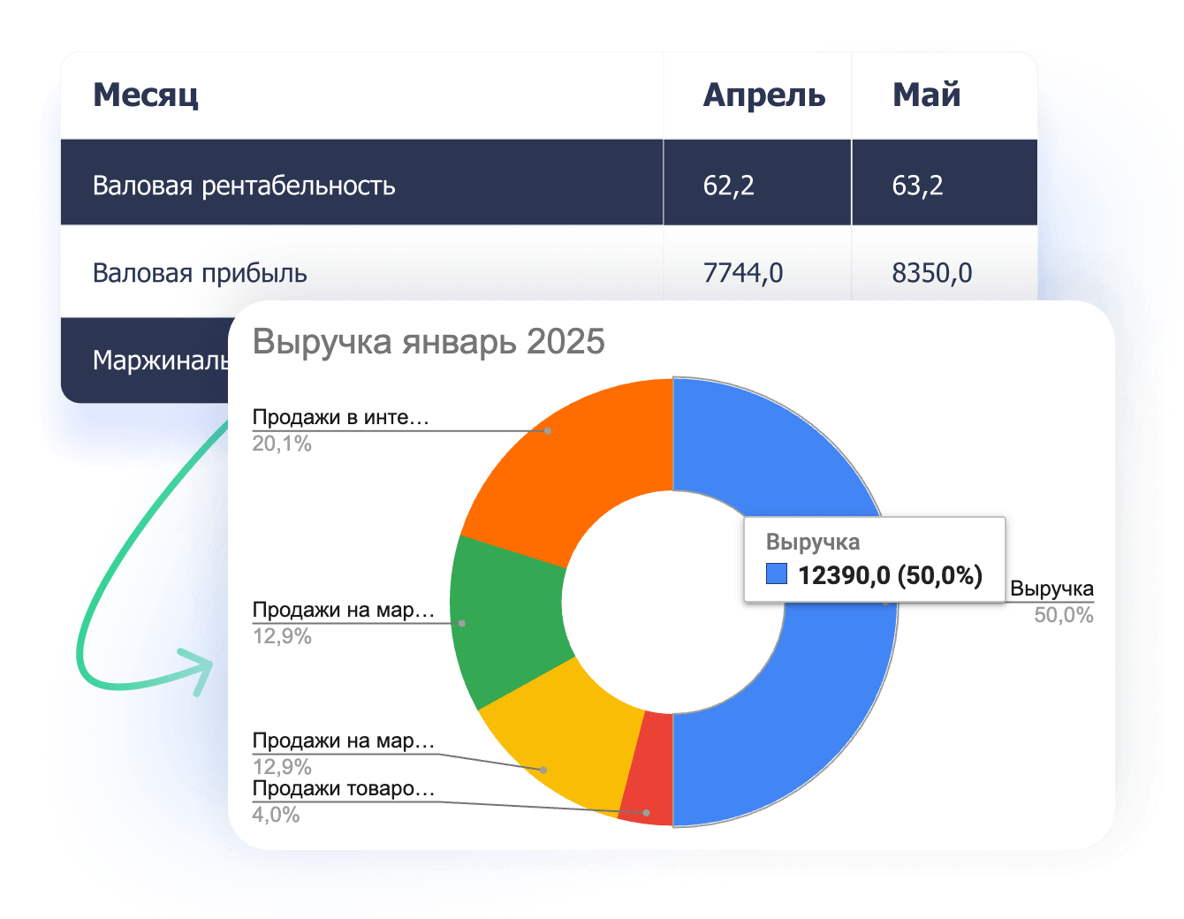Screen dimensions: 1184x919
Task: Click the 12390,0 (50,0%) tooltip value
Action: (890, 575)
